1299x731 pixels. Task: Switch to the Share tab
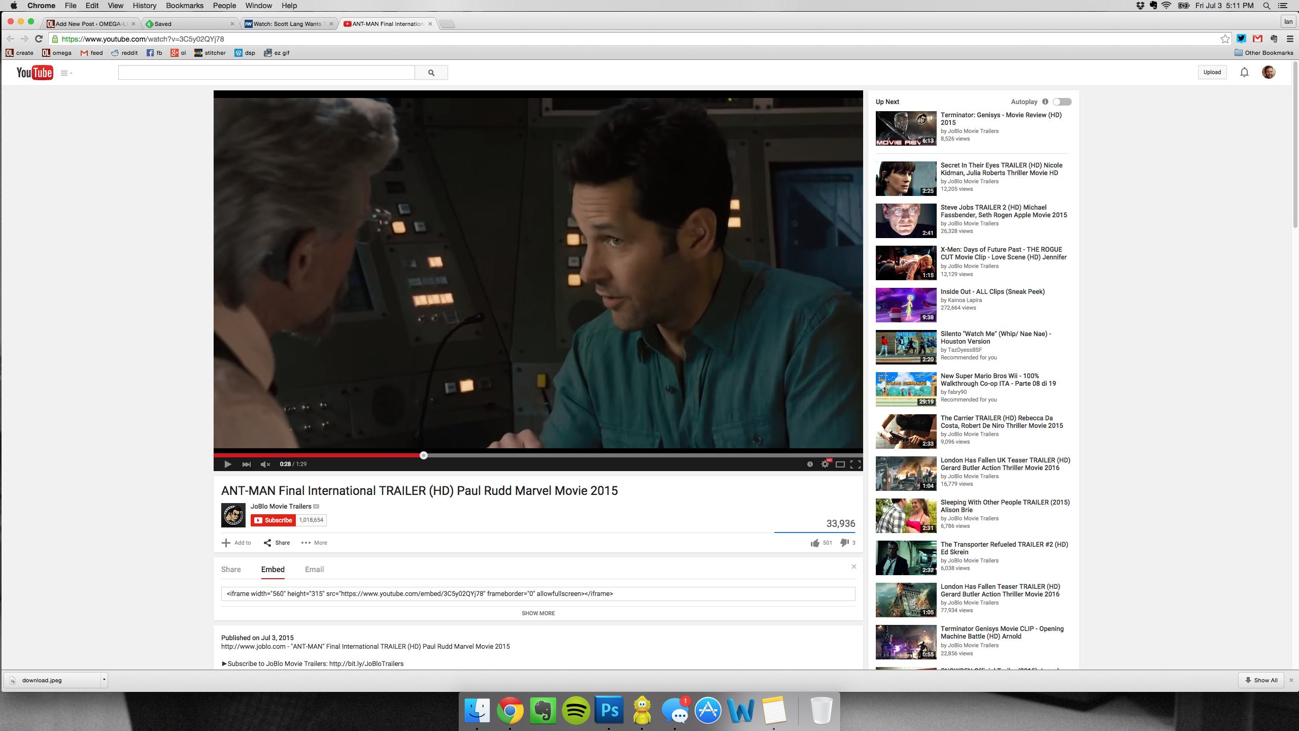[231, 569]
